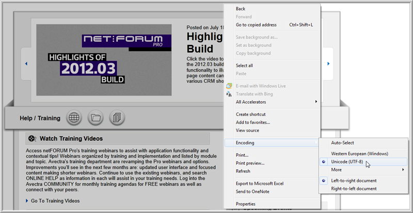Choose Back from the context menu
Screen dimensions: 413x213
coord(272,9)
